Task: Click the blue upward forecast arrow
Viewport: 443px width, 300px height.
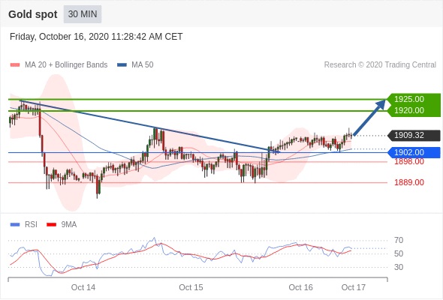Action: point(369,118)
